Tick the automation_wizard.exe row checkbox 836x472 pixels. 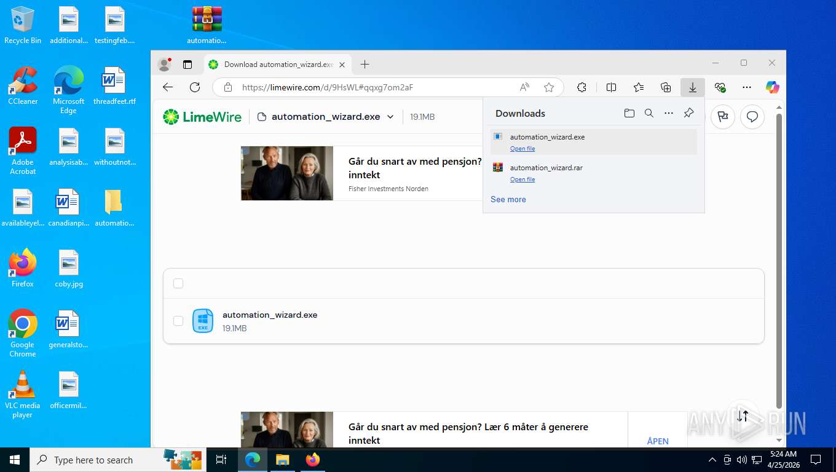[x=178, y=321]
